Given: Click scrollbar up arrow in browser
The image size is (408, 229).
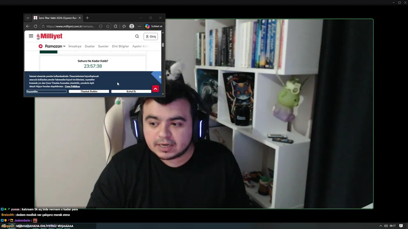Looking at the screenshot, I should pyautogui.click(x=163, y=32).
